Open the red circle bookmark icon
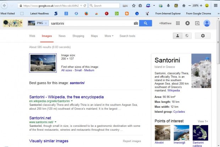Image resolution: width=220 pixels, height=147 pixels. (107, 13)
